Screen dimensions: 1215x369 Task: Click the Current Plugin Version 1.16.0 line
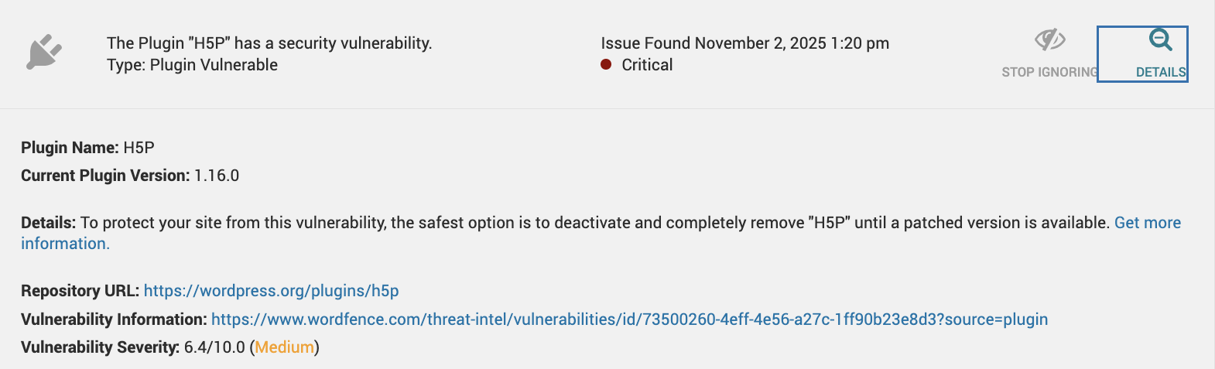point(130,176)
